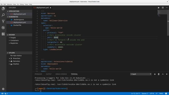Open the Search view in activity bar
Viewport: 169px width, 95px height.
coord(3,15)
